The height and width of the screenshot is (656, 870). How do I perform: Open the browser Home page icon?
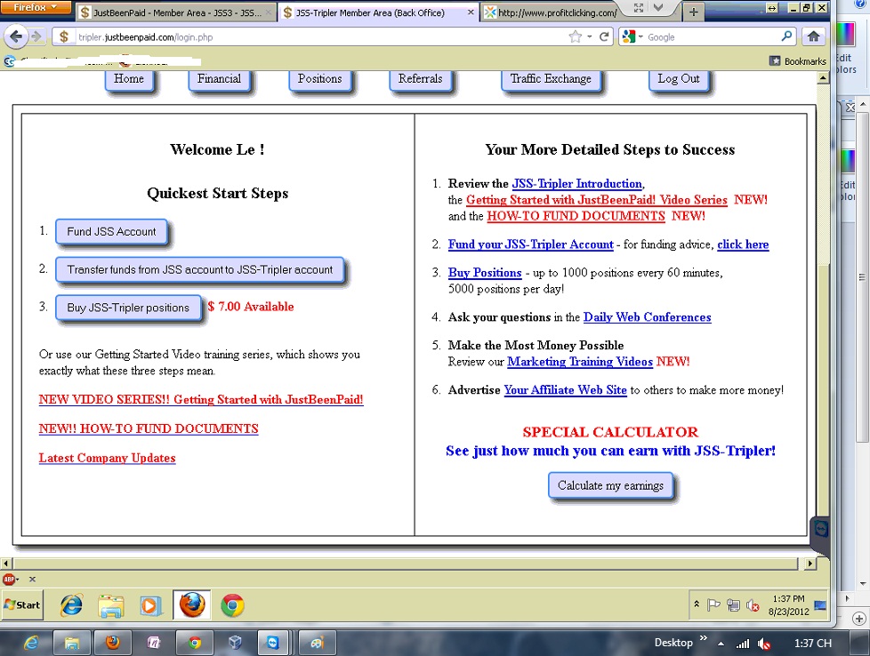click(x=813, y=36)
